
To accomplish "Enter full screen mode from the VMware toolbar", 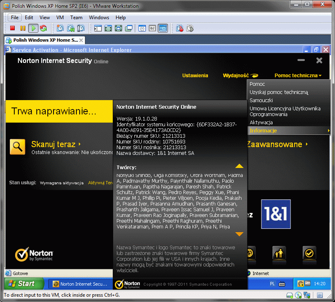I will (x=108, y=28).
